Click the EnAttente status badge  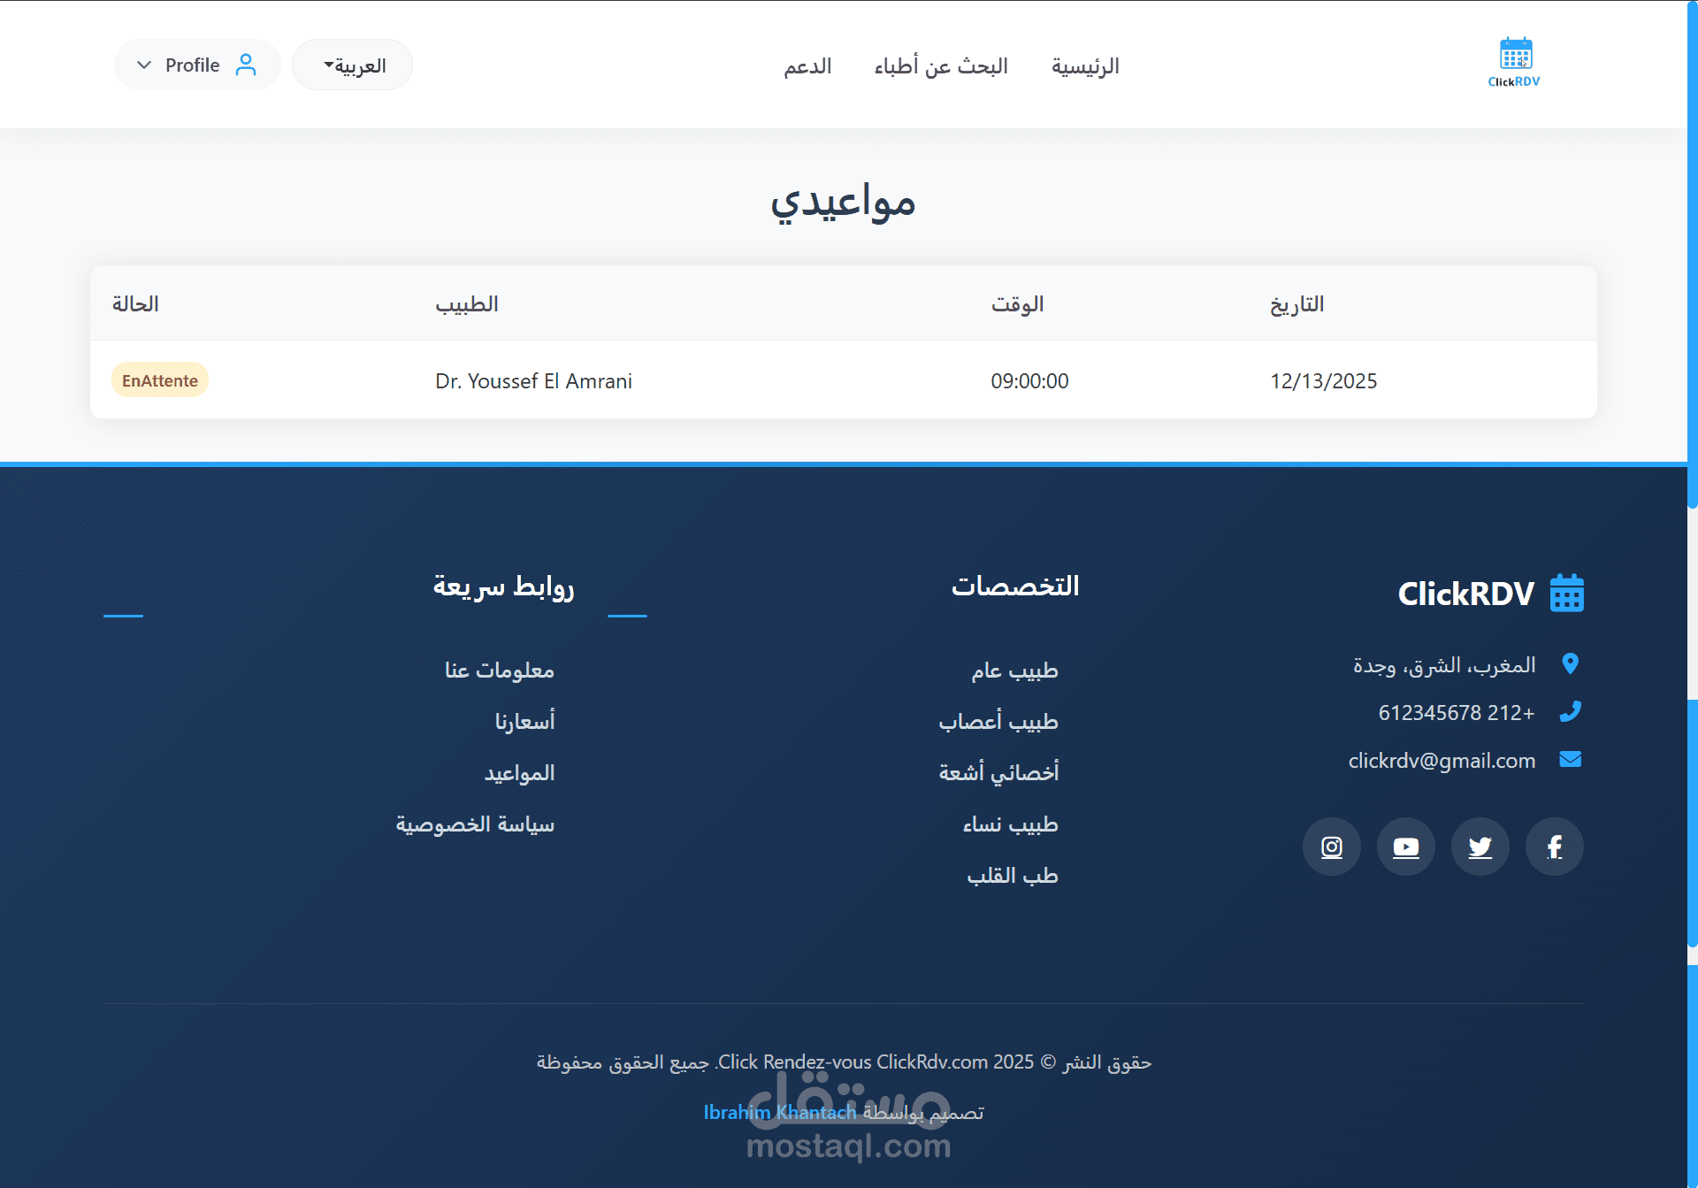pos(160,380)
